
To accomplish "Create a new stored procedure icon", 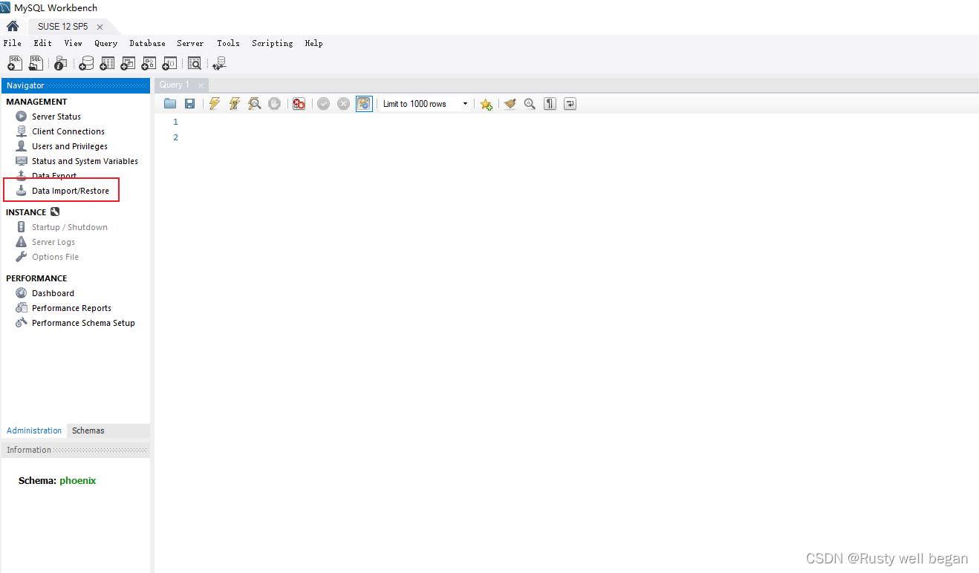I will tap(149, 64).
